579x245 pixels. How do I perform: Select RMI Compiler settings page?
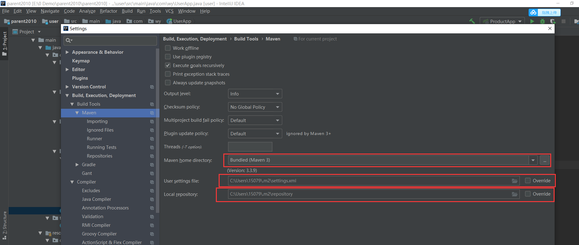click(x=96, y=225)
